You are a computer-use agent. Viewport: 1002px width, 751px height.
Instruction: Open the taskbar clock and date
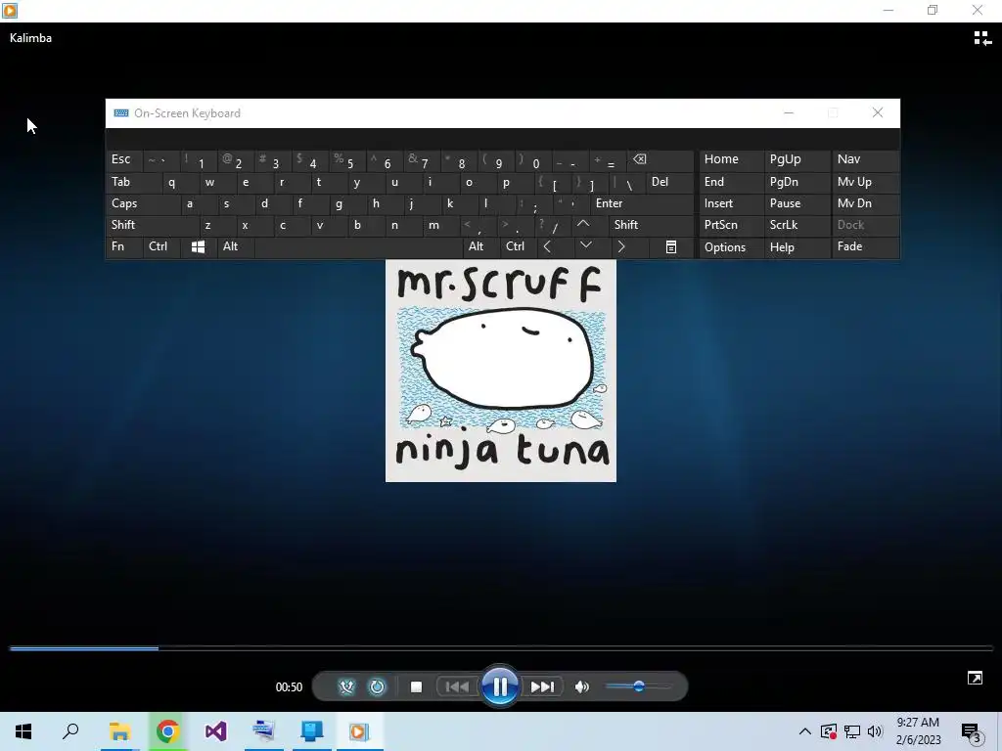click(918, 731)
